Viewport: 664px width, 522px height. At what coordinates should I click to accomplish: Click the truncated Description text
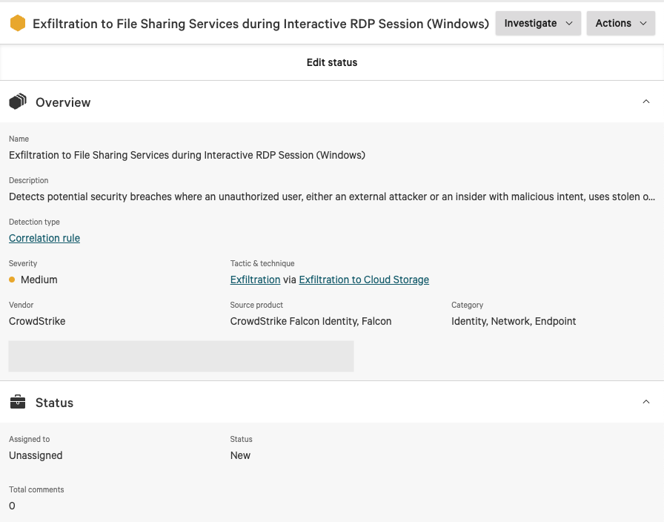332,196
